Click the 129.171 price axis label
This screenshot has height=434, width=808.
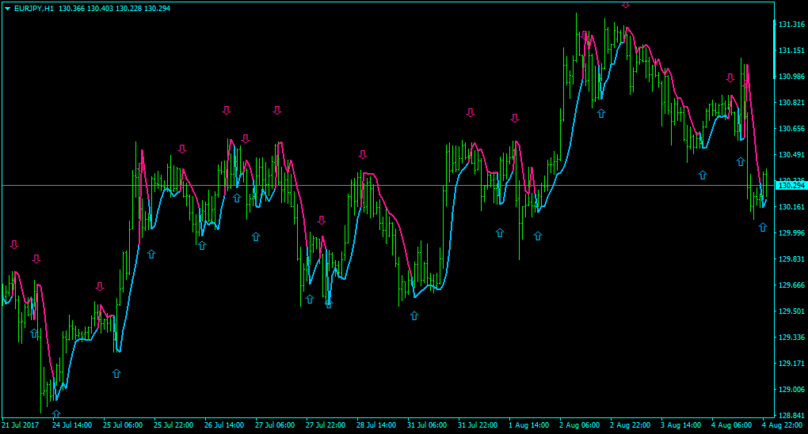pyautogui.click(x=791, y=364)
